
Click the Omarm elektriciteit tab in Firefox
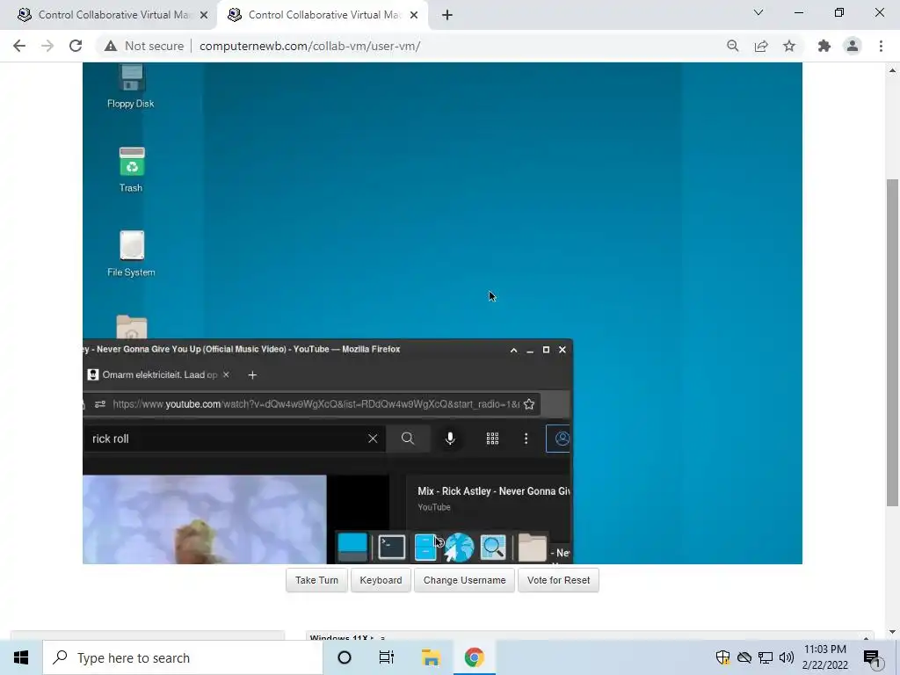tap(158, 374)
